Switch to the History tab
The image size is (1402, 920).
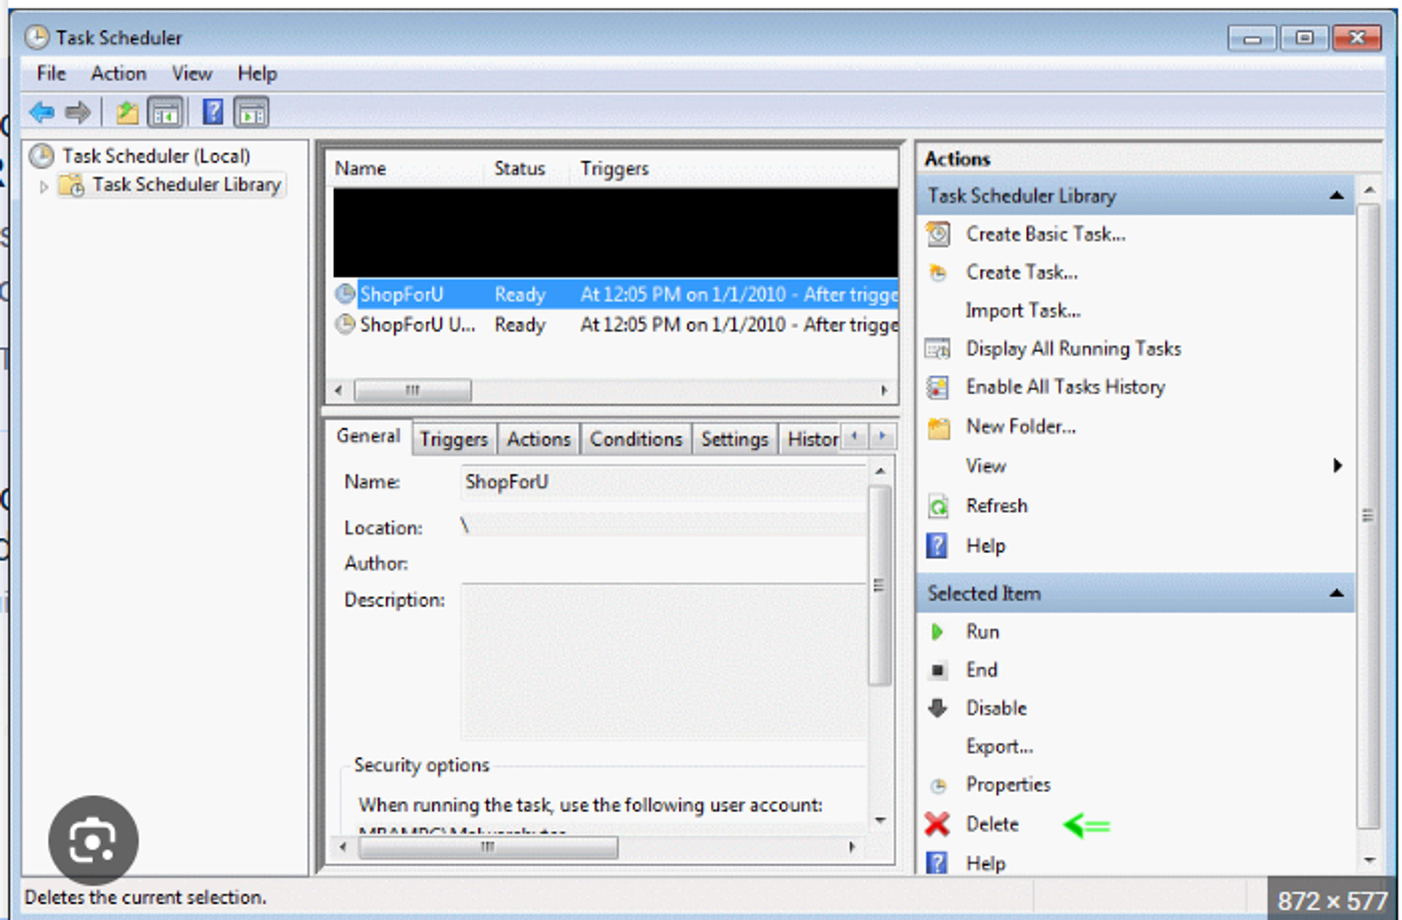[811, 440]
